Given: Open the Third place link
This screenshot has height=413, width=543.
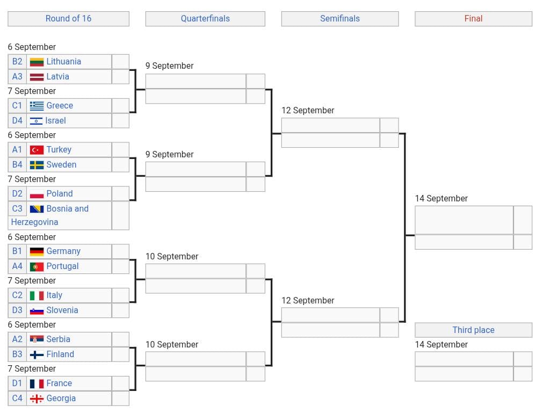Looking at the screenshot, I should coord(473,330).
